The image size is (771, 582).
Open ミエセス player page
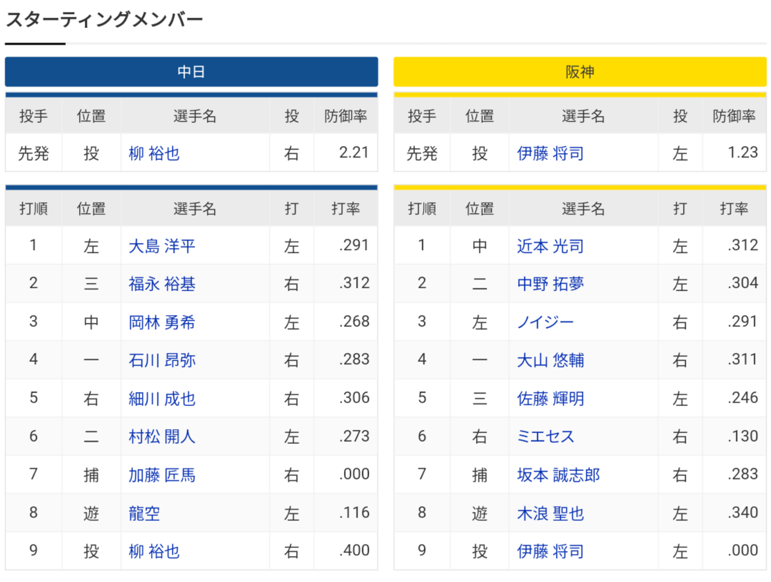545,436
